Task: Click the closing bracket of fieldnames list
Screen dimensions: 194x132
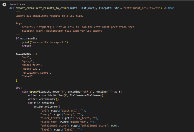Action: click(x=16, y=80)
